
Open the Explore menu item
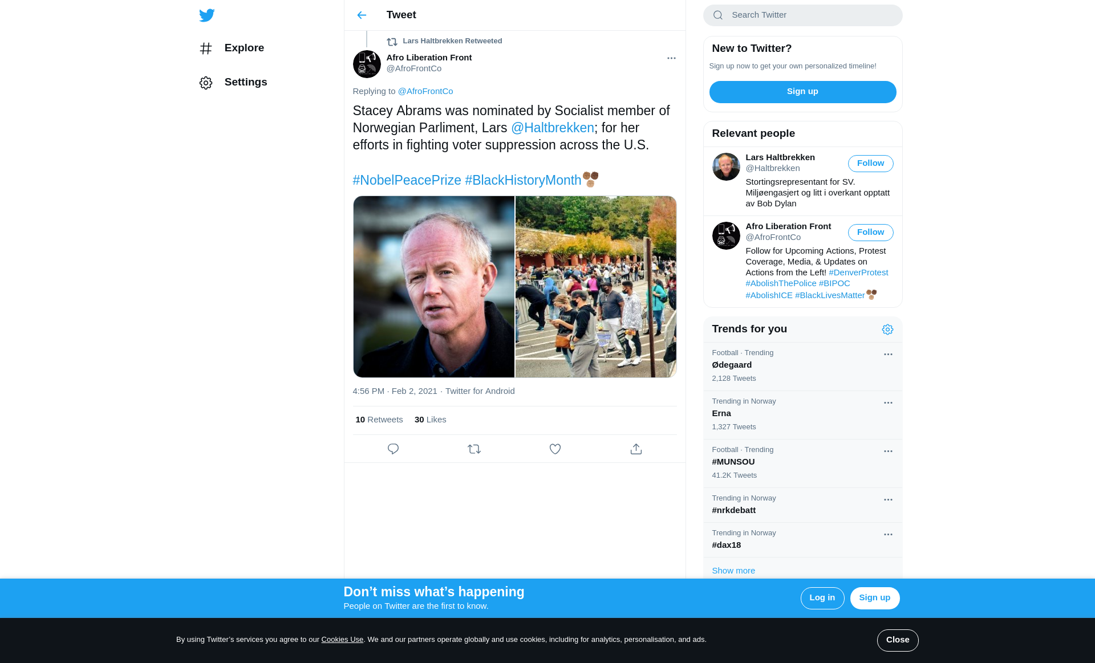232,48
